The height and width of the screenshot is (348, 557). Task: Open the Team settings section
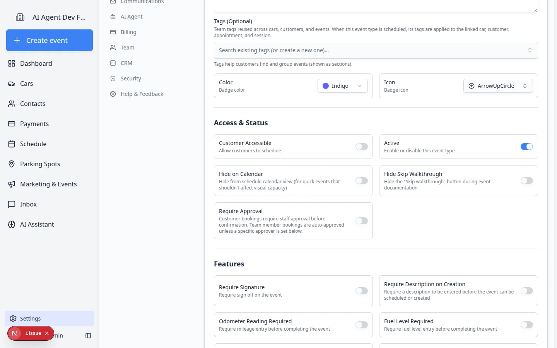click(x=128, y=48)
